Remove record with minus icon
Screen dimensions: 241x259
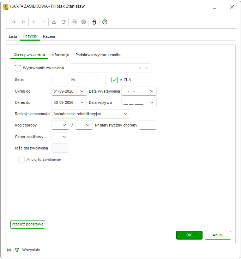[x=43, y=22]
